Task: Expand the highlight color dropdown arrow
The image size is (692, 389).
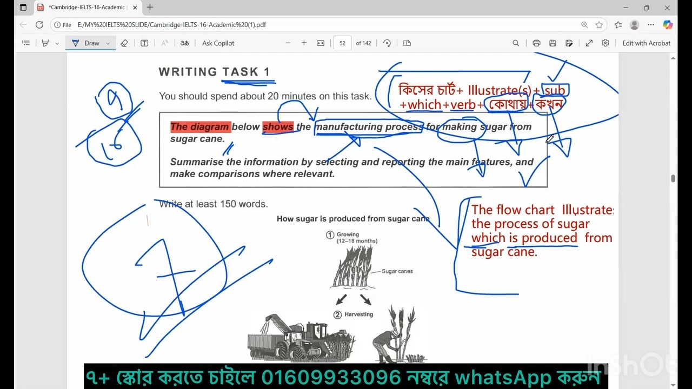Action: (57, 43)
